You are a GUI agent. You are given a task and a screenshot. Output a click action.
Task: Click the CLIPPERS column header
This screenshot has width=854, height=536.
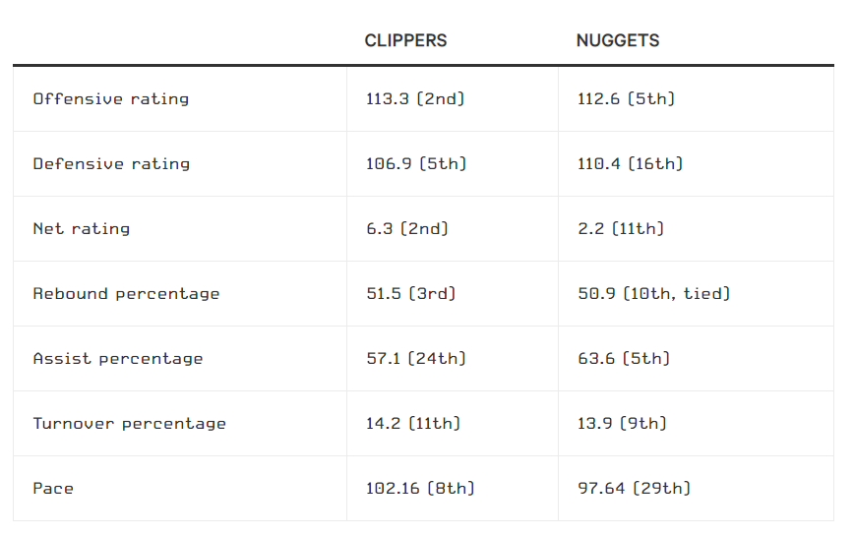[405, 40]
